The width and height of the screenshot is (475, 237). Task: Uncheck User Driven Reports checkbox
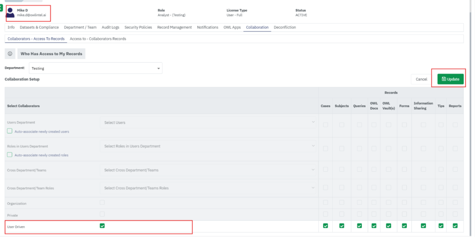click(x=455, y=226)
